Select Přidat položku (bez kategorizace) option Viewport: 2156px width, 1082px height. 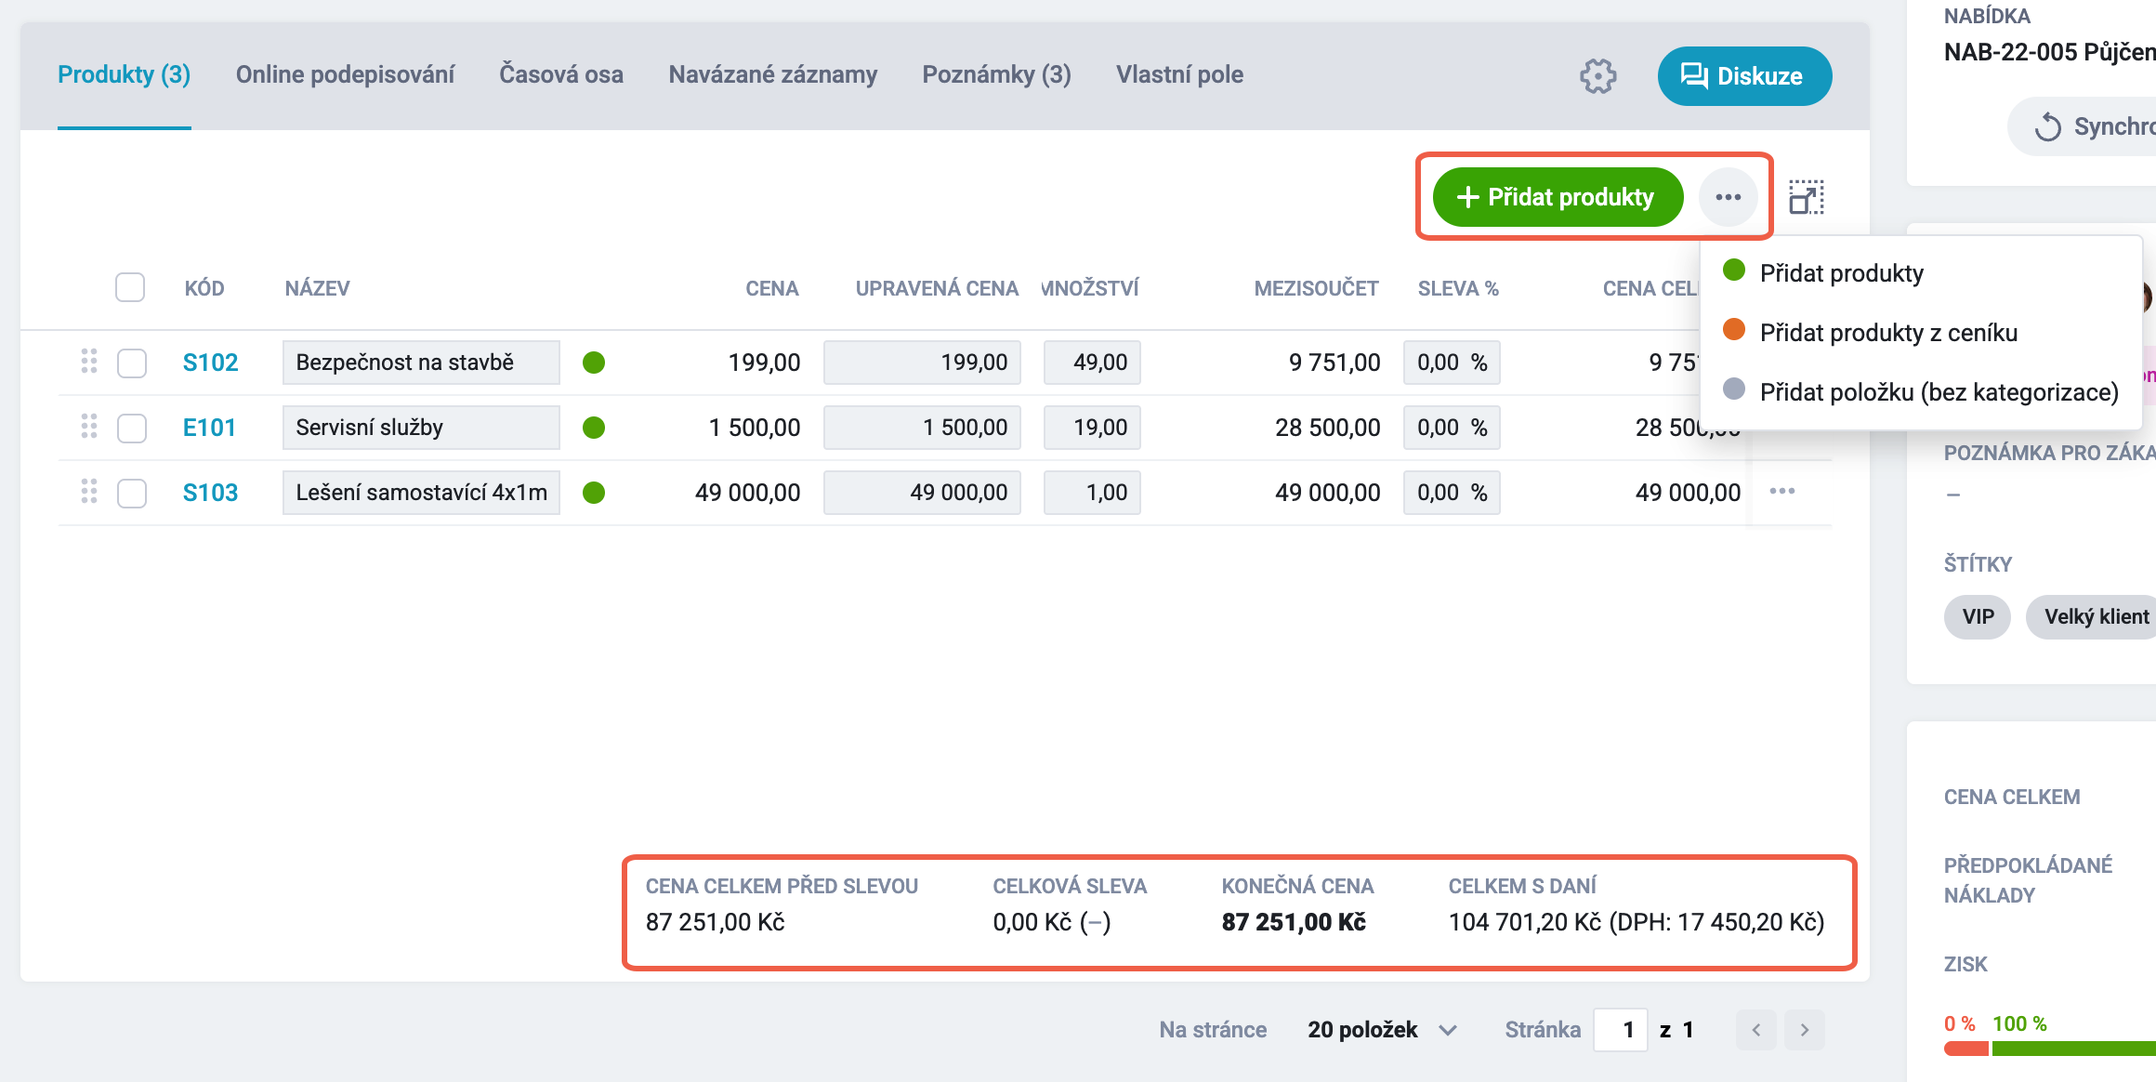tap(1939, 392)
